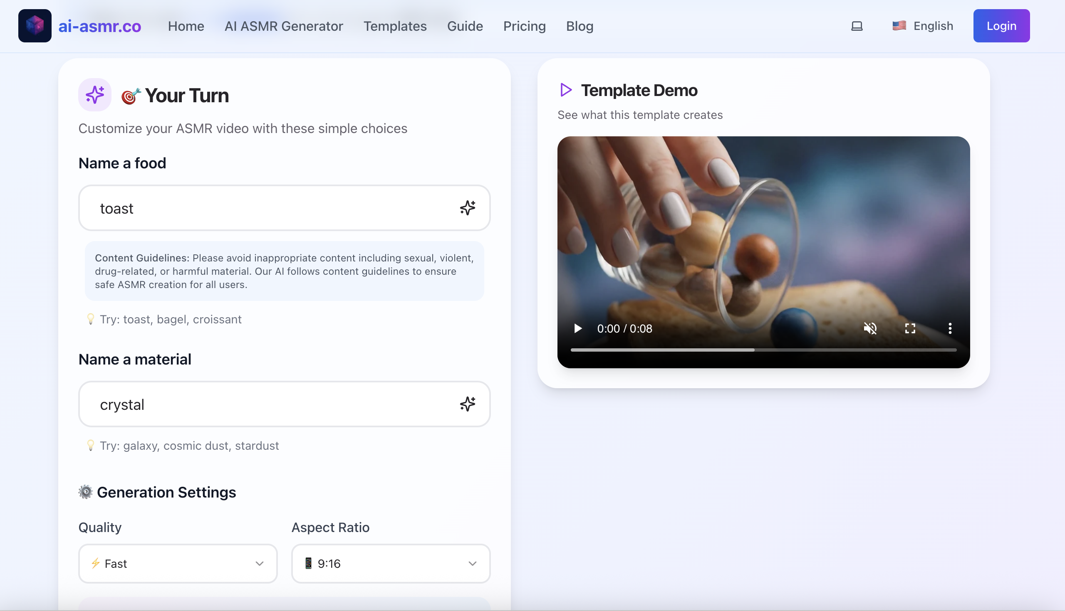The width and height of the screenshot is (1065, 611).
Task: Open the video's three-dot options menu
Action: (x=950, y=329)
